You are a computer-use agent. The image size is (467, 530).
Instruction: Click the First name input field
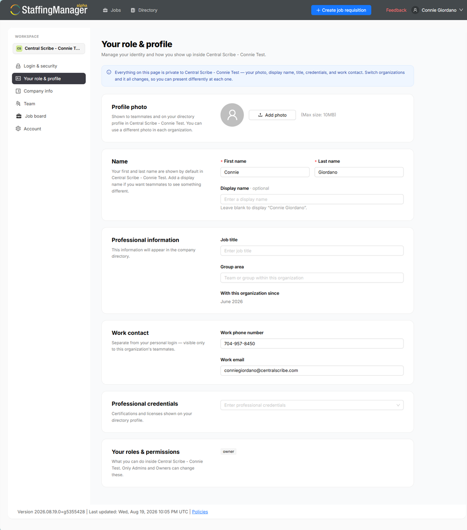[x=265, y=172]
